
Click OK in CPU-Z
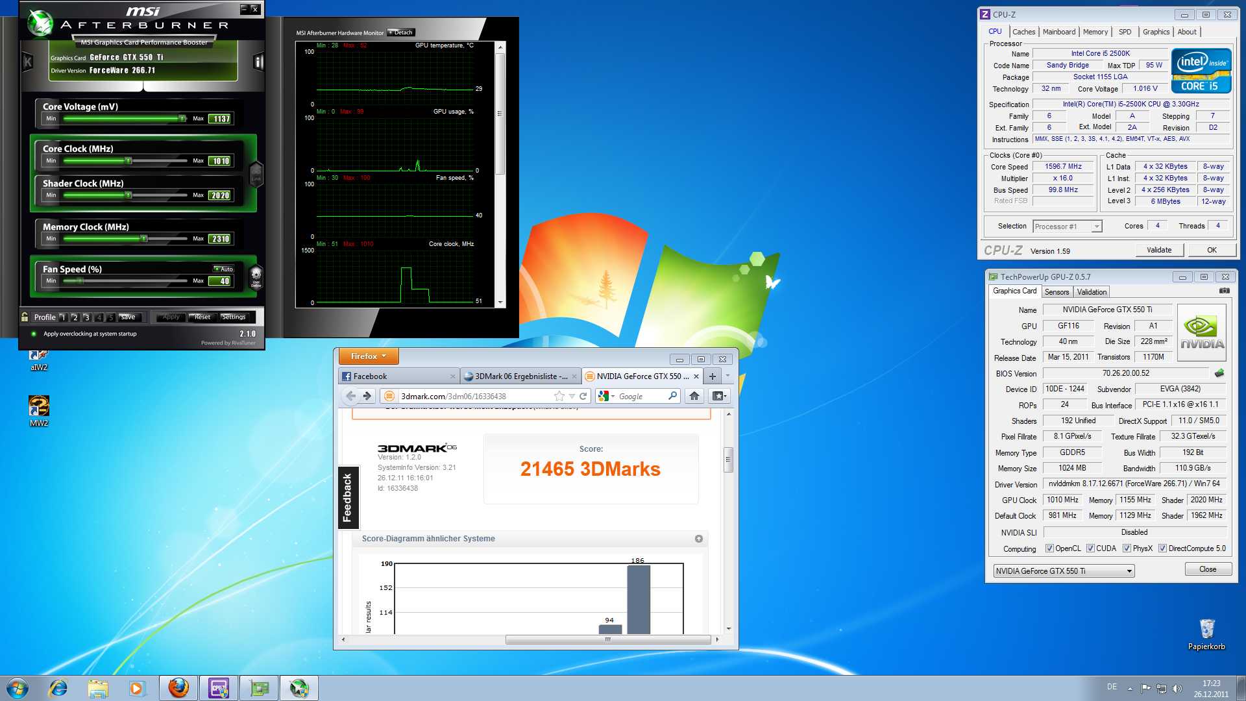coord(1212,250)
